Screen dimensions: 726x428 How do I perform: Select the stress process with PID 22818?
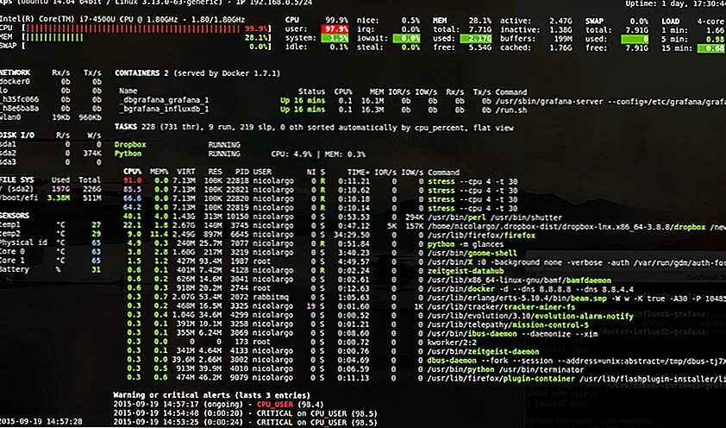321,181
